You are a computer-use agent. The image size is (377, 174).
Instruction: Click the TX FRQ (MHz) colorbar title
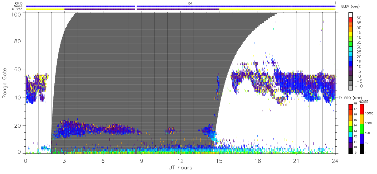tap(350, 98)
